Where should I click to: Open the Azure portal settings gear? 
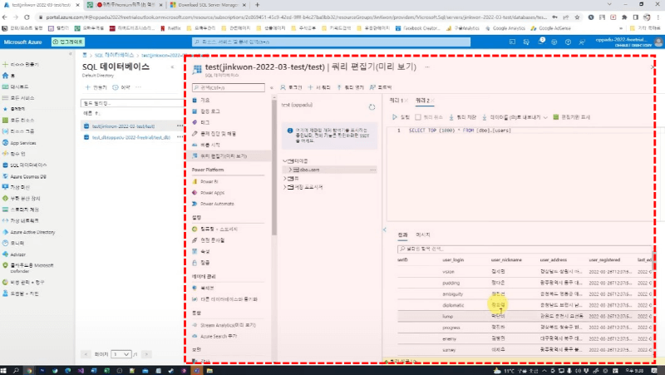[554, 42]
